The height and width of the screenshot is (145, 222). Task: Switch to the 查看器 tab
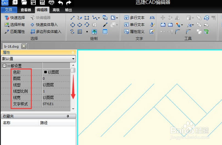pos(26,10)
